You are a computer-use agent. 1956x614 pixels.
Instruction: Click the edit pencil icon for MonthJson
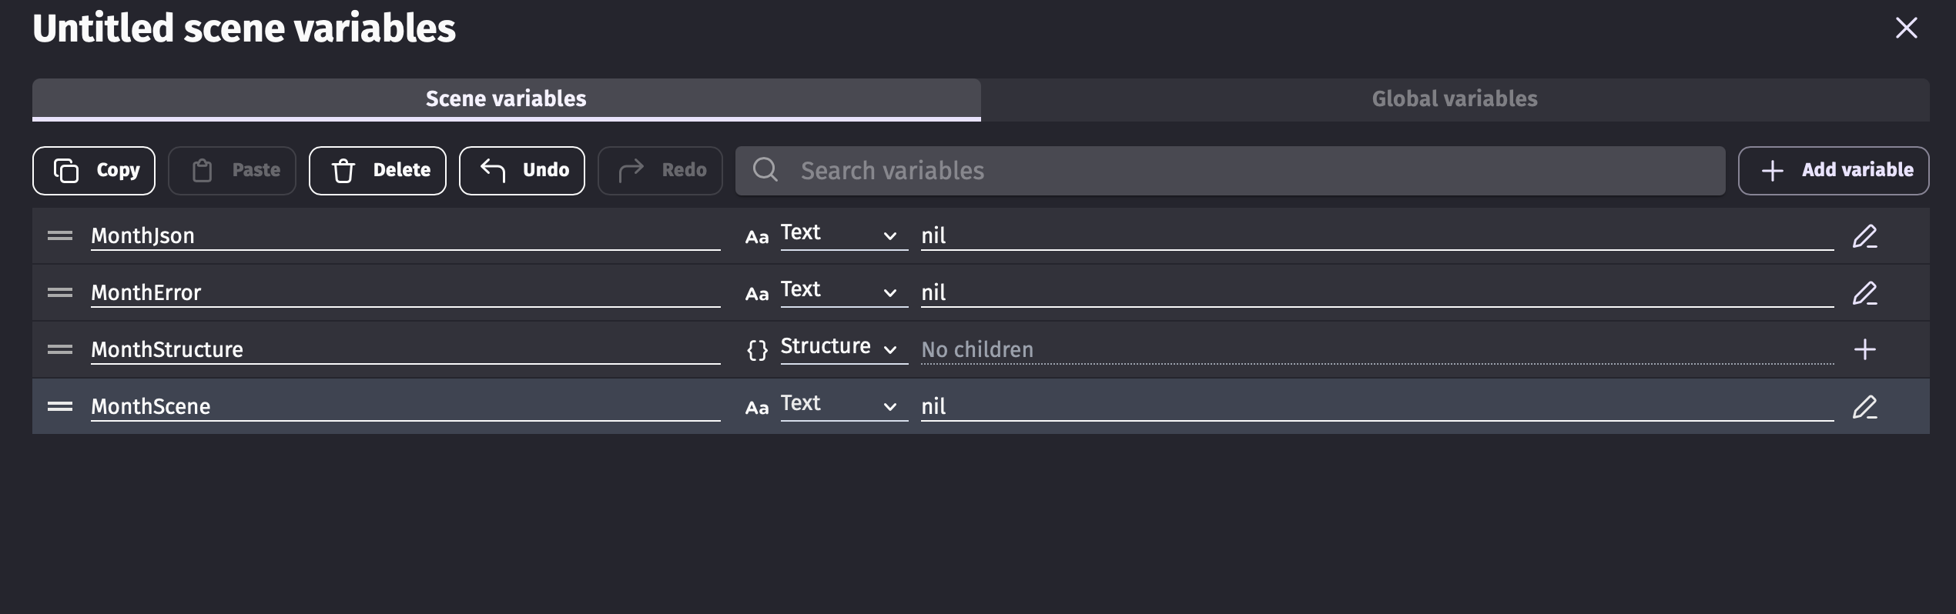tap(1864, 236)
